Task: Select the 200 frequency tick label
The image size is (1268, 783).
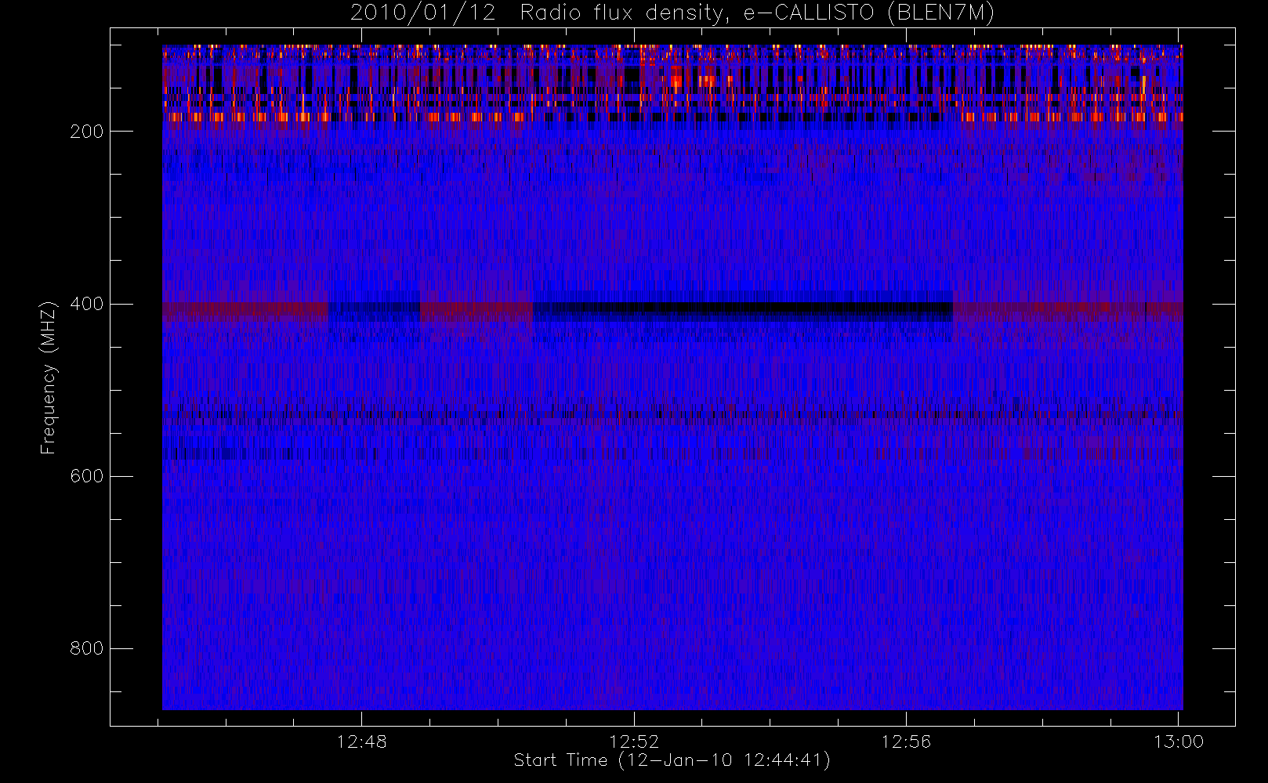Action: click(x=86, y=132)
